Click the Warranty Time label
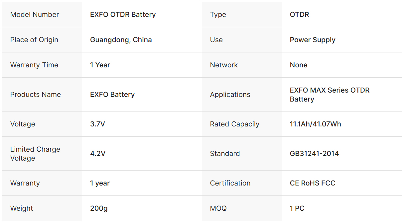The width and height of the screenshot is (404, 223). 34,65
